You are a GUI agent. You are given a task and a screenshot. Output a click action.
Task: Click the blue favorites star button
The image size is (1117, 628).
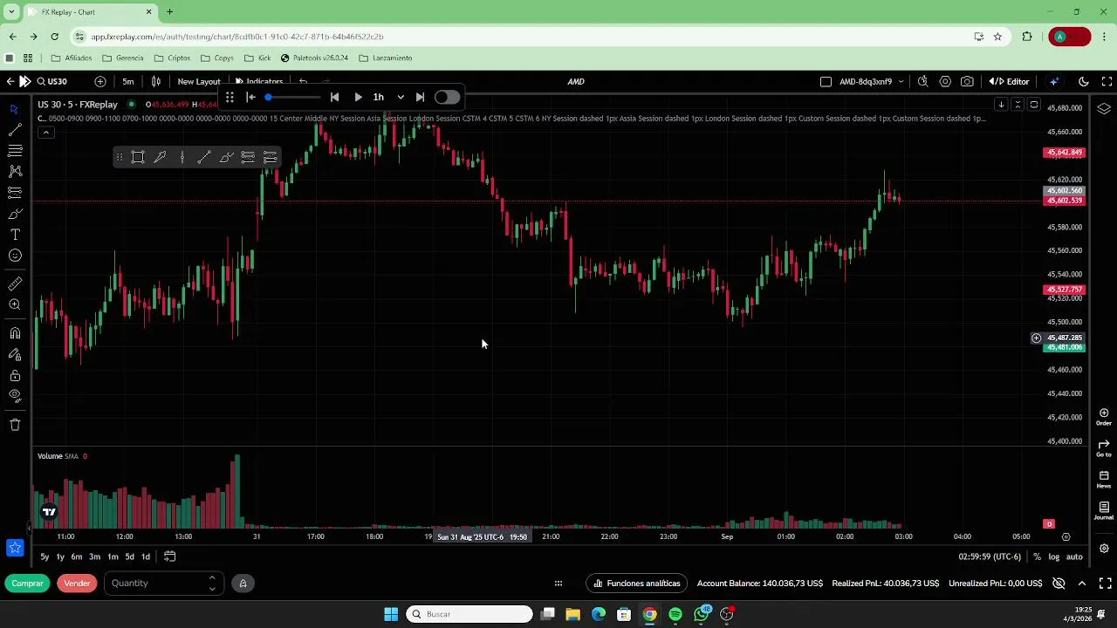[x=15, y=548]
